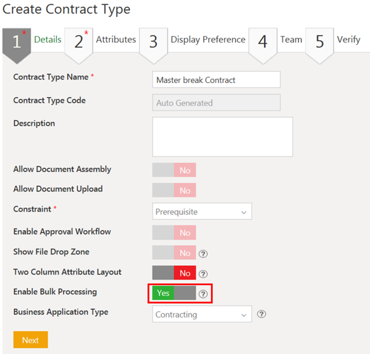Expand Business Application Type dropdown
Image resolution: width=370 pixels, height=354 pixels.
[x=202, y=314]
